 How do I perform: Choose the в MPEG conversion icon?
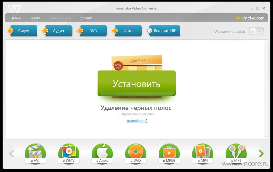click(x=169, y=154)
